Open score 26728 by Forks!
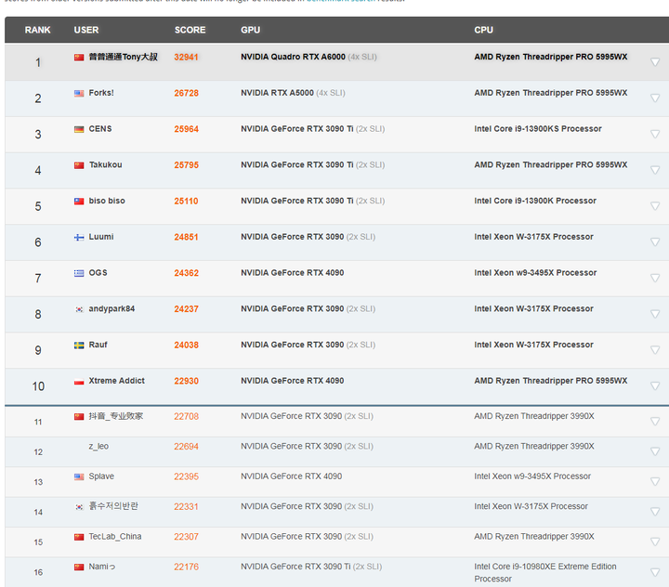Screen dimensions: 669x587 click(186, 94)
